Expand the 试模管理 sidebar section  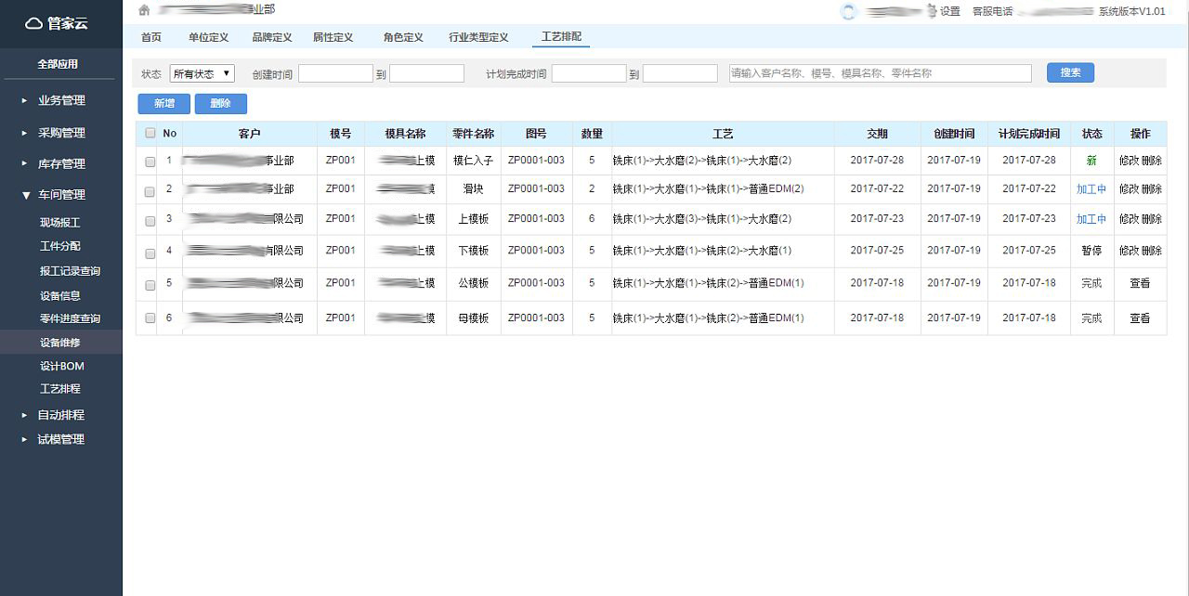61,439
